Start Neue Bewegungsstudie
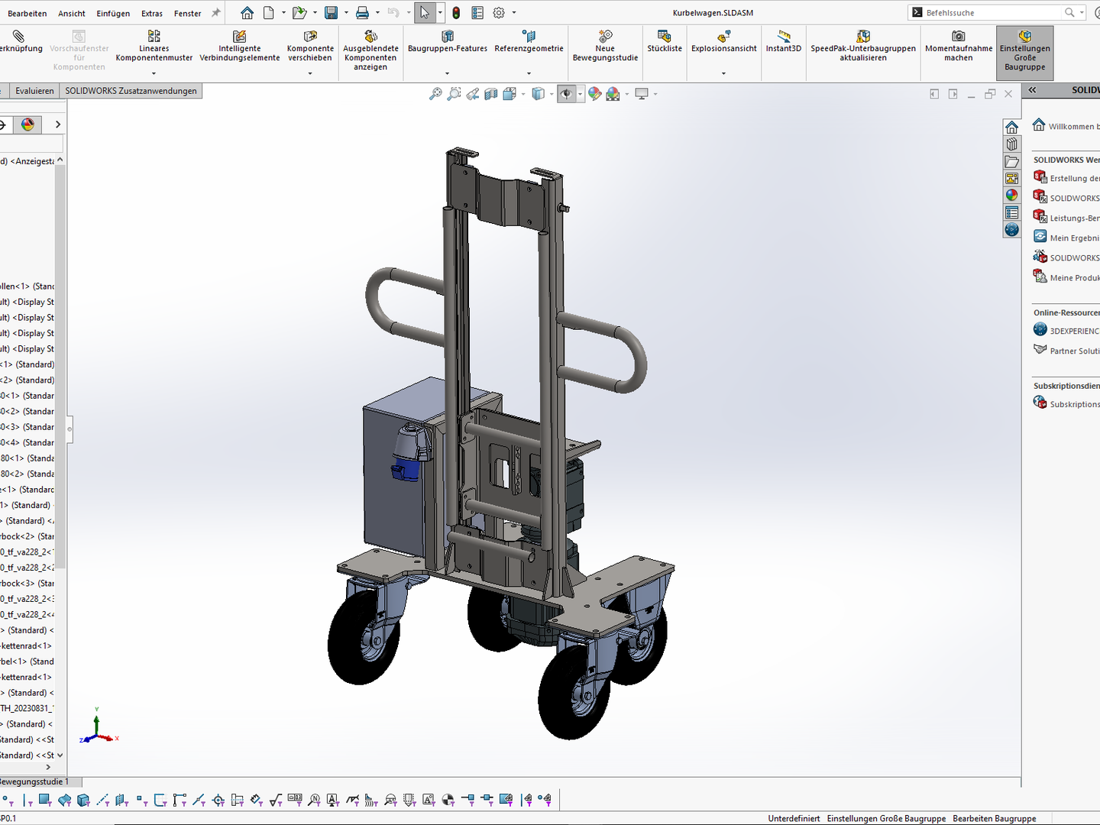Image resolution: width=1100 pixels, height=825 pixels. click(605, 47)
